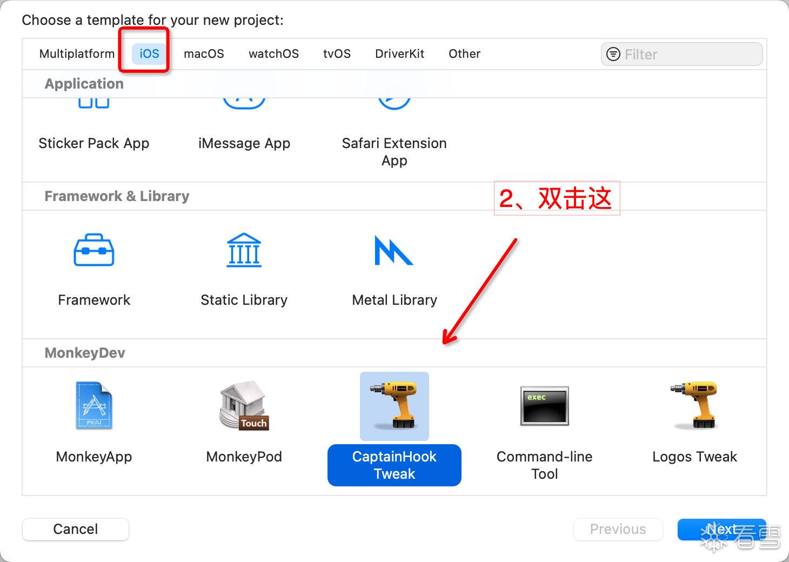Click the Logos Tweak label
Screen dimensions: 789x562
click(695, 457)
